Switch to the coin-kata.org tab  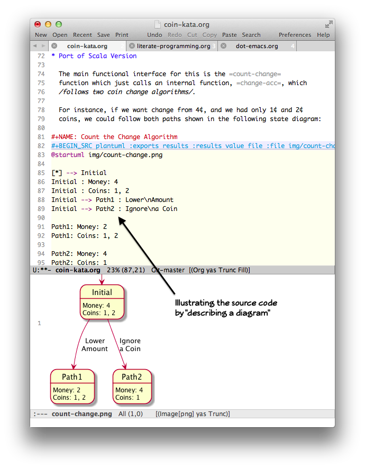click(87, 46)
